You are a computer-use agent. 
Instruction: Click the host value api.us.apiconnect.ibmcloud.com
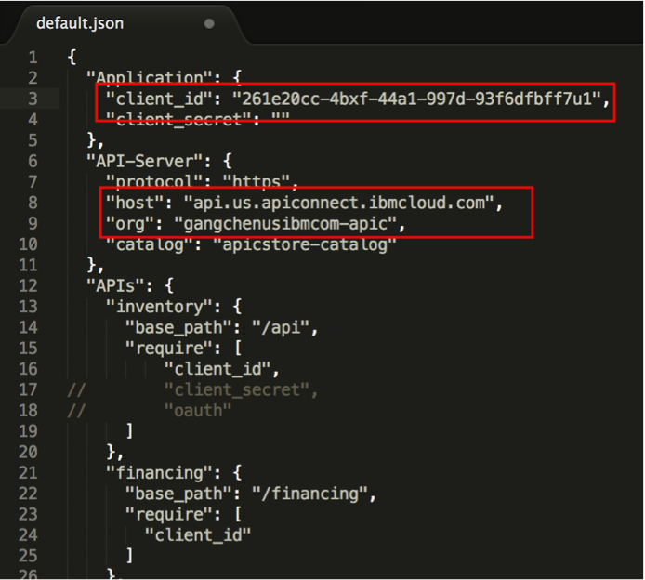coord(339,203)
